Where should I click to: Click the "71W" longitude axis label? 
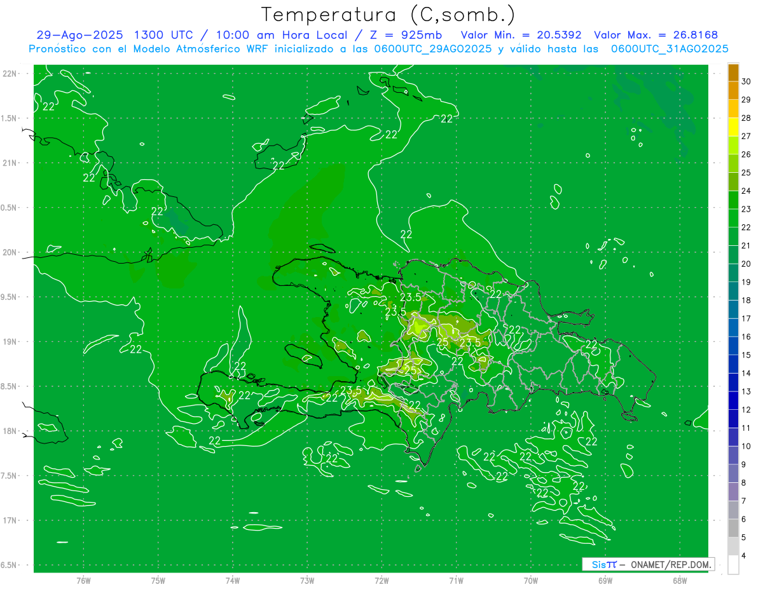(456, 580)
